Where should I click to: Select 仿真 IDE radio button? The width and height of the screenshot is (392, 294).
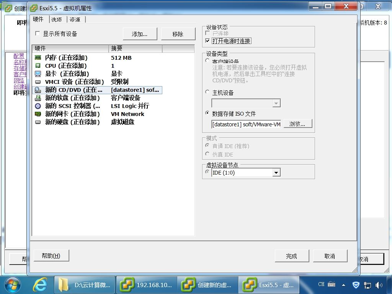[x=207, y=154]
